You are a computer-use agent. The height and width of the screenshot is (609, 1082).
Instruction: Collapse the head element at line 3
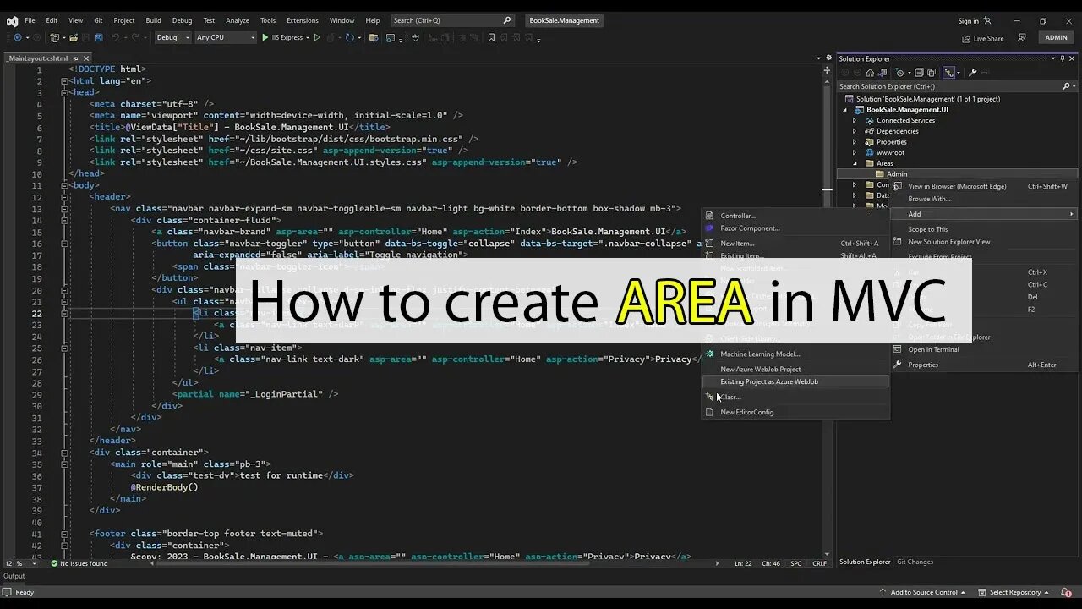click(x=63, y=92)
